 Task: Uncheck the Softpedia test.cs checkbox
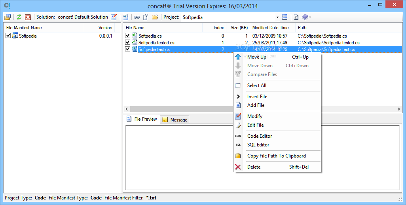pyautogui.click(x=127, y=49)
